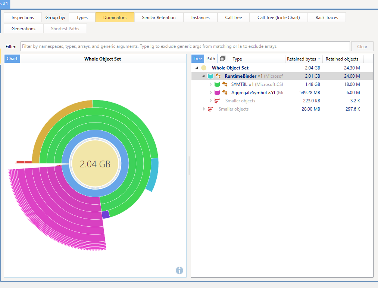This screenshot has height=288, width=378.
Task: Click the yellow circle icon for Whole Object Set
Action: click(204, 68)
